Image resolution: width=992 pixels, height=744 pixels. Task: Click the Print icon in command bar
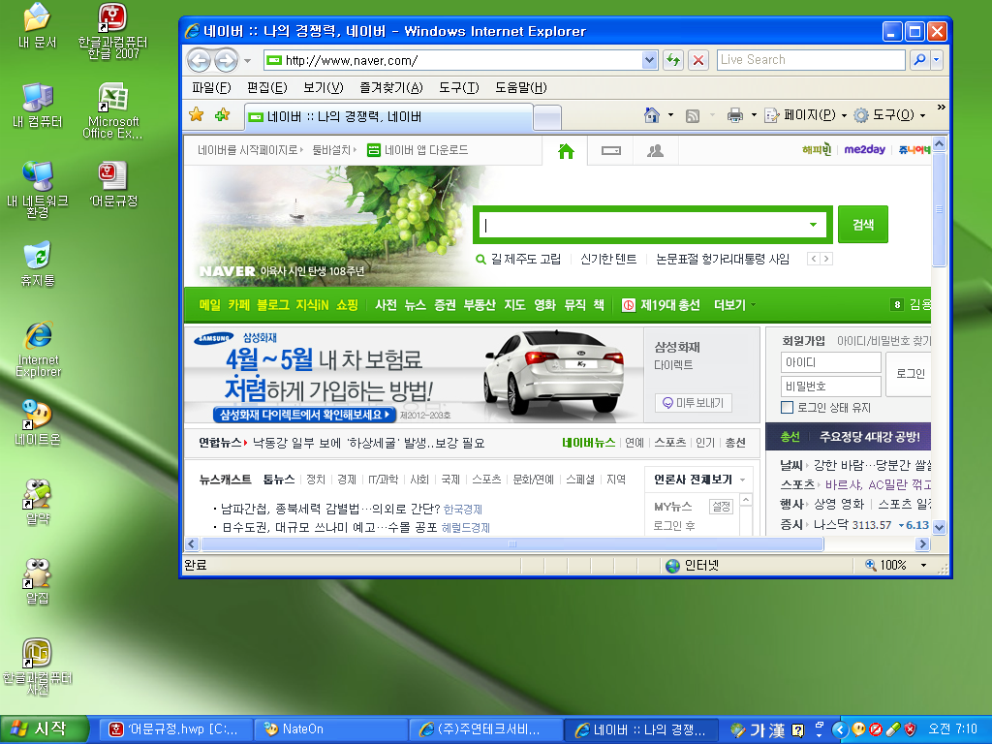(x=735, y=115)
